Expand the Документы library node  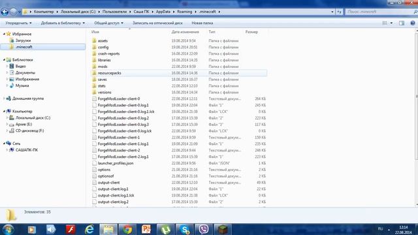tap(7, 72)
